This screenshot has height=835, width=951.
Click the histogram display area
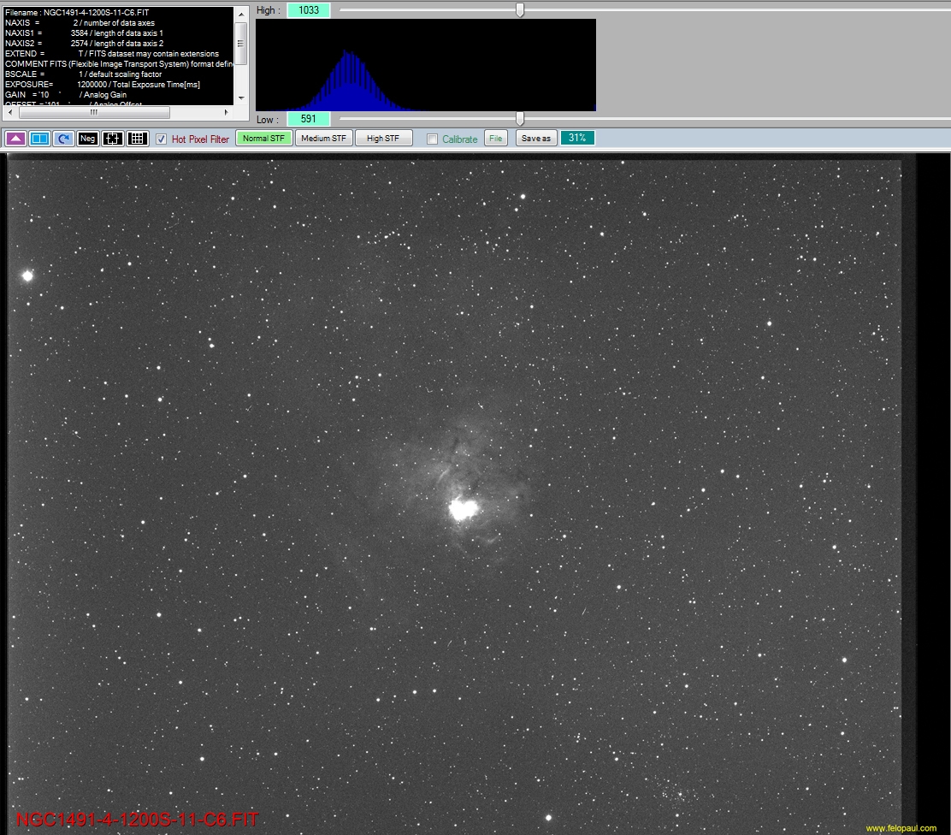pyautogui.click(x=426, y=65)
